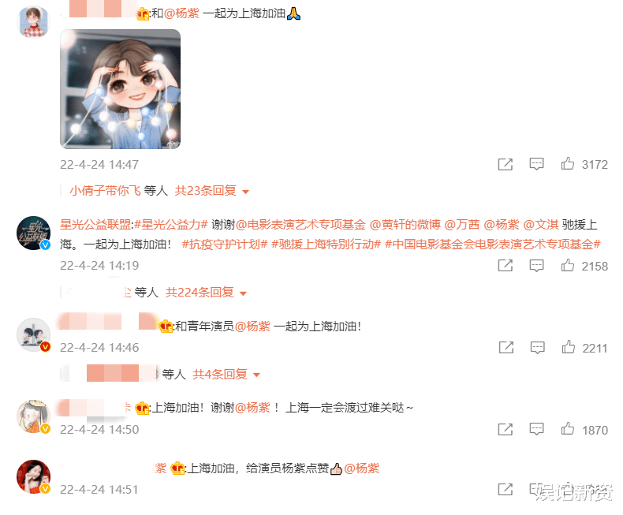
Task: Share the 星光公益联盟 comment
Action: tap(505, 266)
